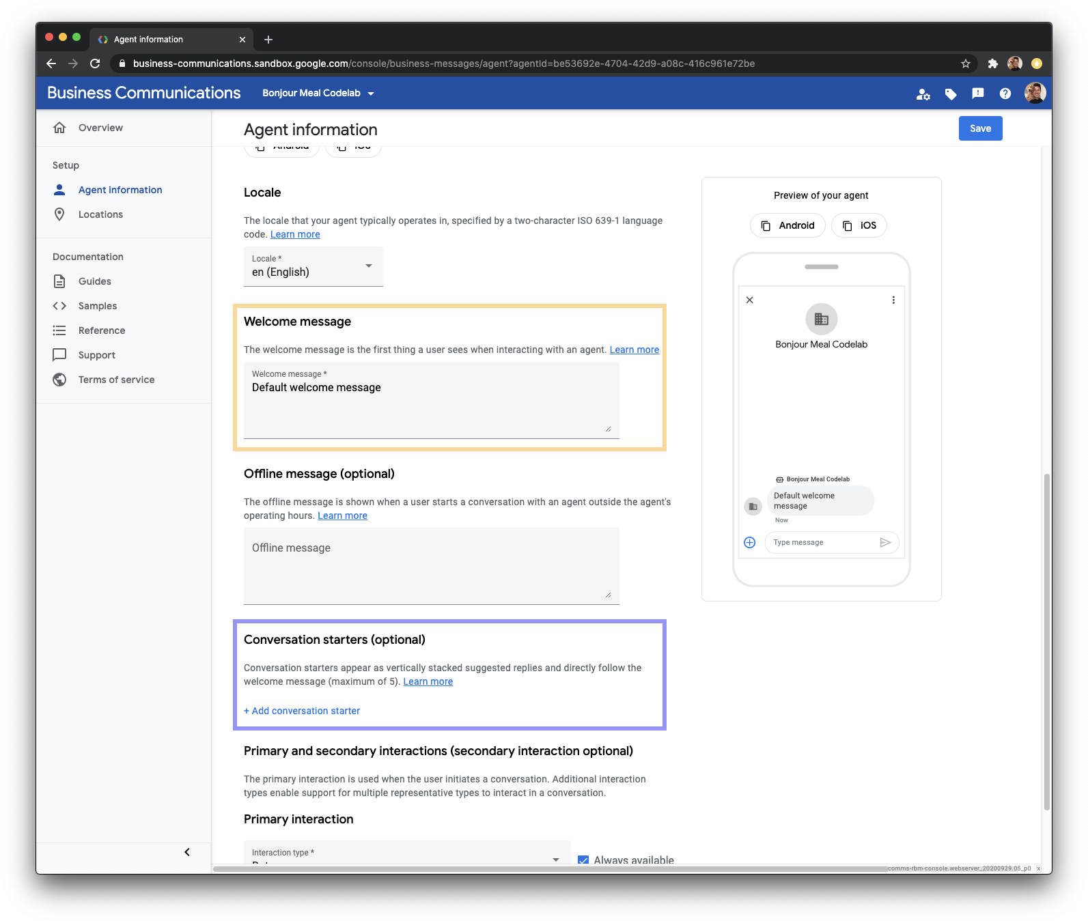Expand the Bonjour Meal Codelab agent selector

(x=318, y=94)
